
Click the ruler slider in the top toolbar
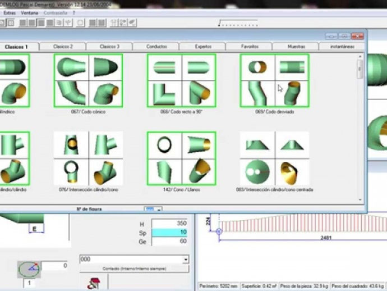tap(238, 22)
